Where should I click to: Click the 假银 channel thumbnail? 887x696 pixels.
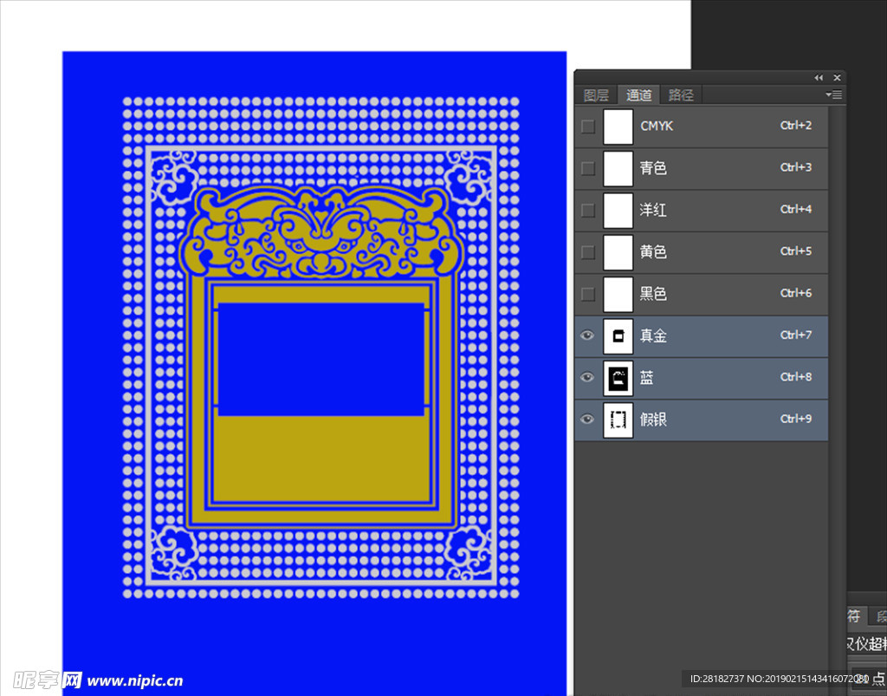(618, 420)
